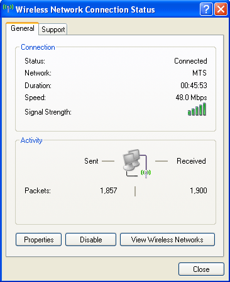230x282 pixels.
Task: Click the received packets count 1,900
Action: [199, 191]
